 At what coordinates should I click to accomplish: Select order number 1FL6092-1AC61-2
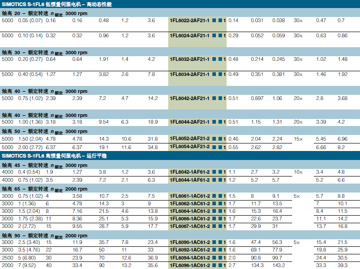point(190,250)
